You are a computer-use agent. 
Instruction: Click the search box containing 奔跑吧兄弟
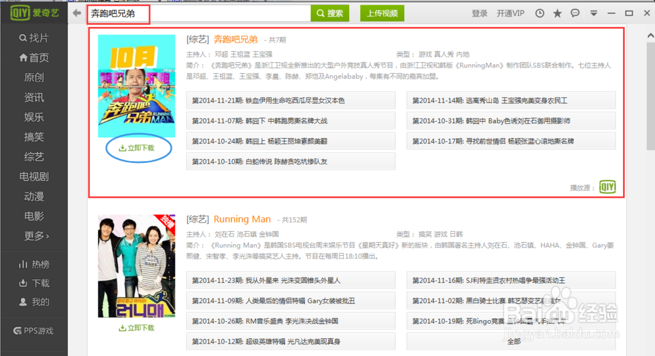pos(199,13)
